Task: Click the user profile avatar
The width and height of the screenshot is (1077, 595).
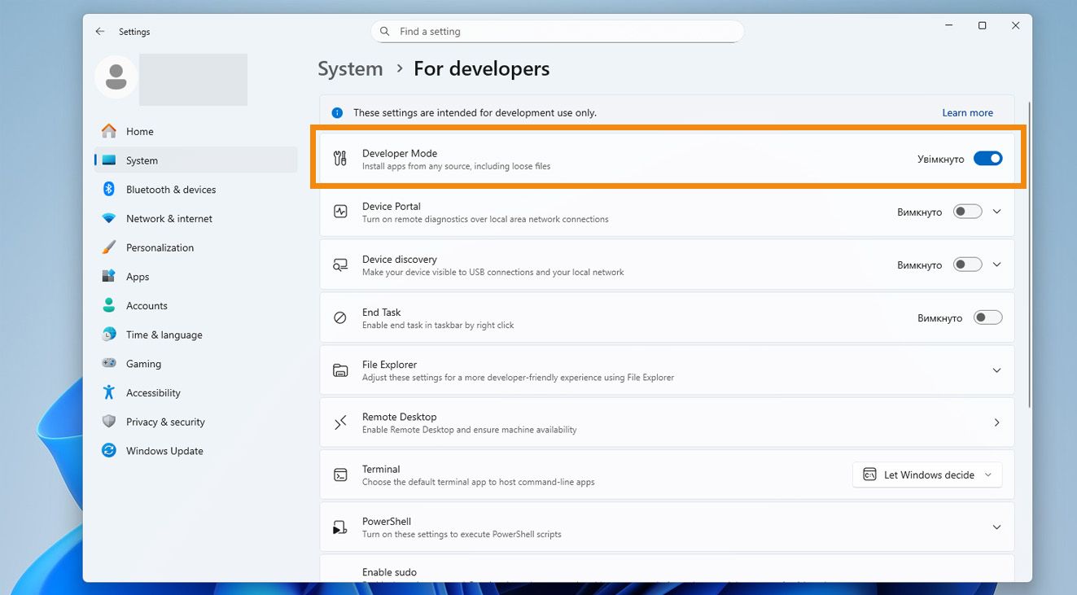Action: tap(116, 77)
